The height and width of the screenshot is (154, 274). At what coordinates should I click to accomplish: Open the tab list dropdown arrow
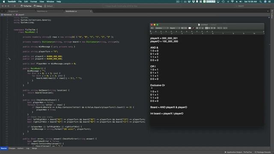tap(268, 11)
